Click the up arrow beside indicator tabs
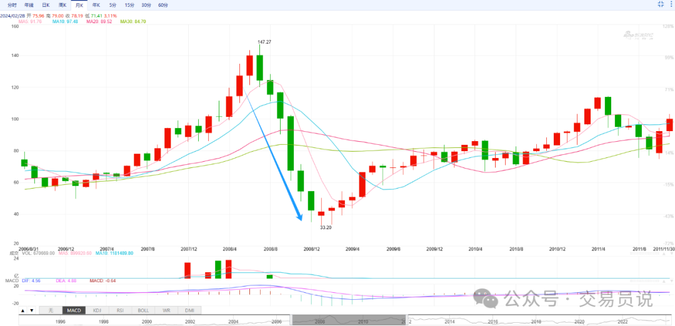 coord(23,310)
